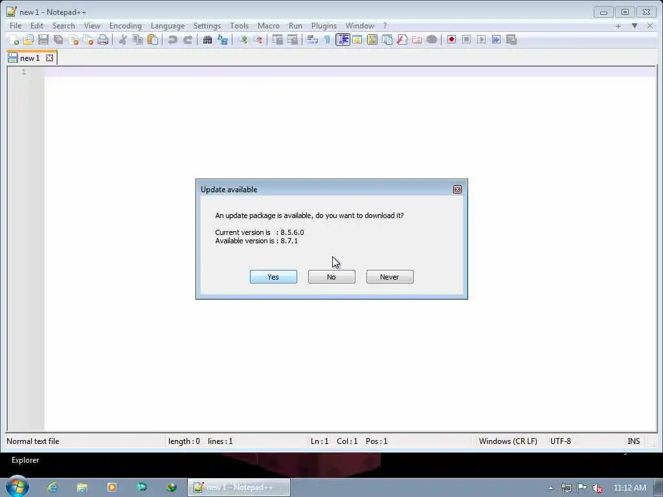The width and height of the screenshot is (663, 497).
Task: Open the Windows Start button
Action: [x=17, y=487]
